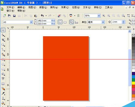Toggle apply layout to all pages

72,22
